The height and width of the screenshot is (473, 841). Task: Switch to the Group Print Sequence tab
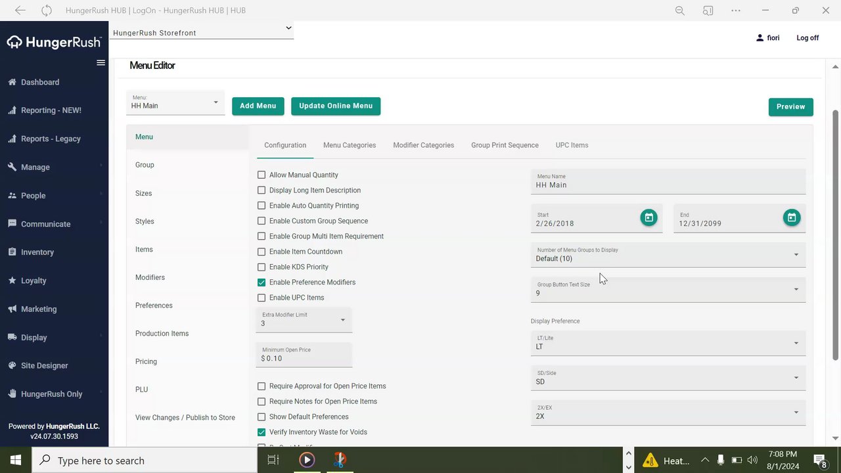(x=505, y=145)
